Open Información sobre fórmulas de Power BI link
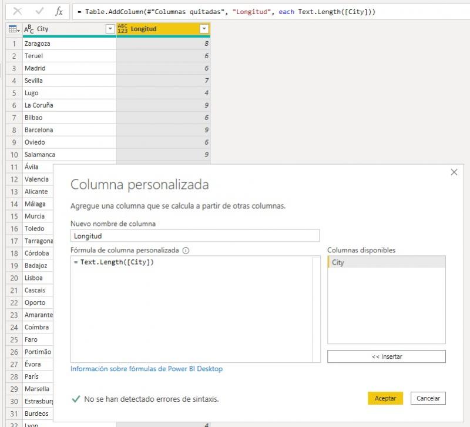The width and height of the screenshot is (470, 427). coord(146,369)
